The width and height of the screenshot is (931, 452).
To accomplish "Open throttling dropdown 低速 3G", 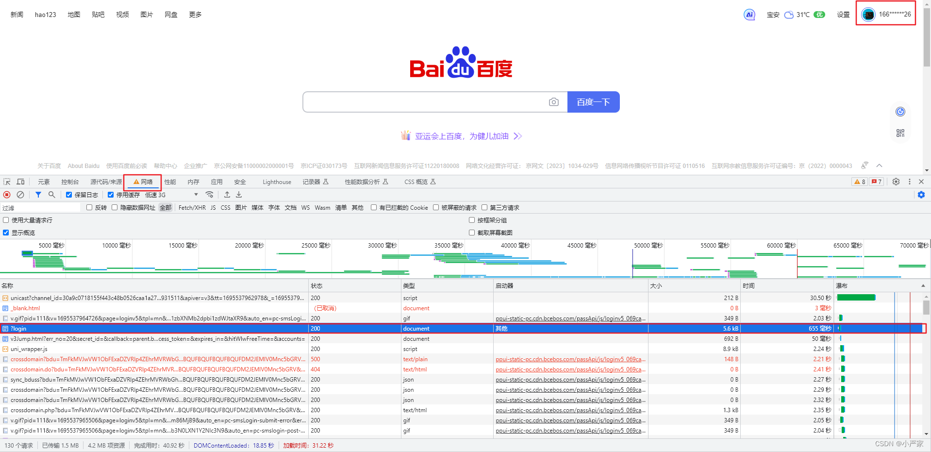I will click(x=172, y=195).
